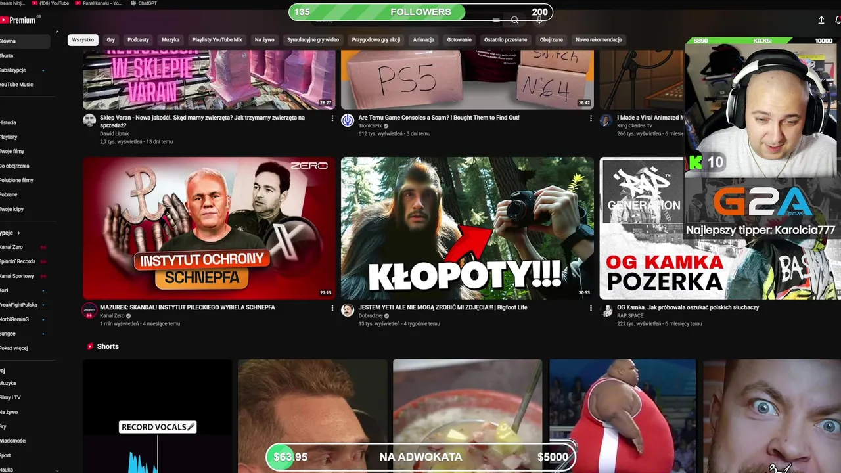Select Nowe rekomendacje filter chip
This screenshot has width=841, height=473.
pos(599,40)
